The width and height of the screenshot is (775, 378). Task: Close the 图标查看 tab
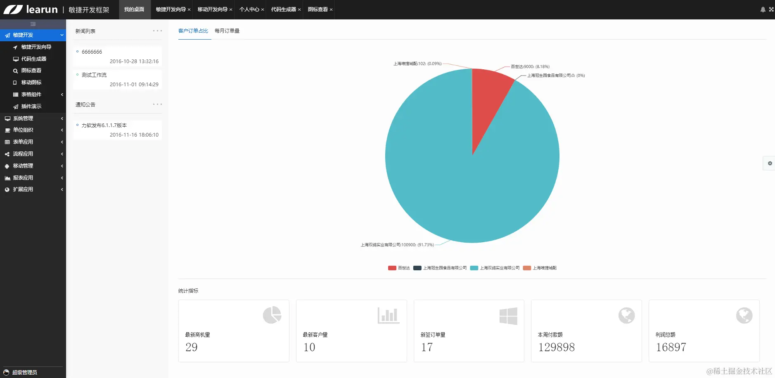tap(331, 9)
